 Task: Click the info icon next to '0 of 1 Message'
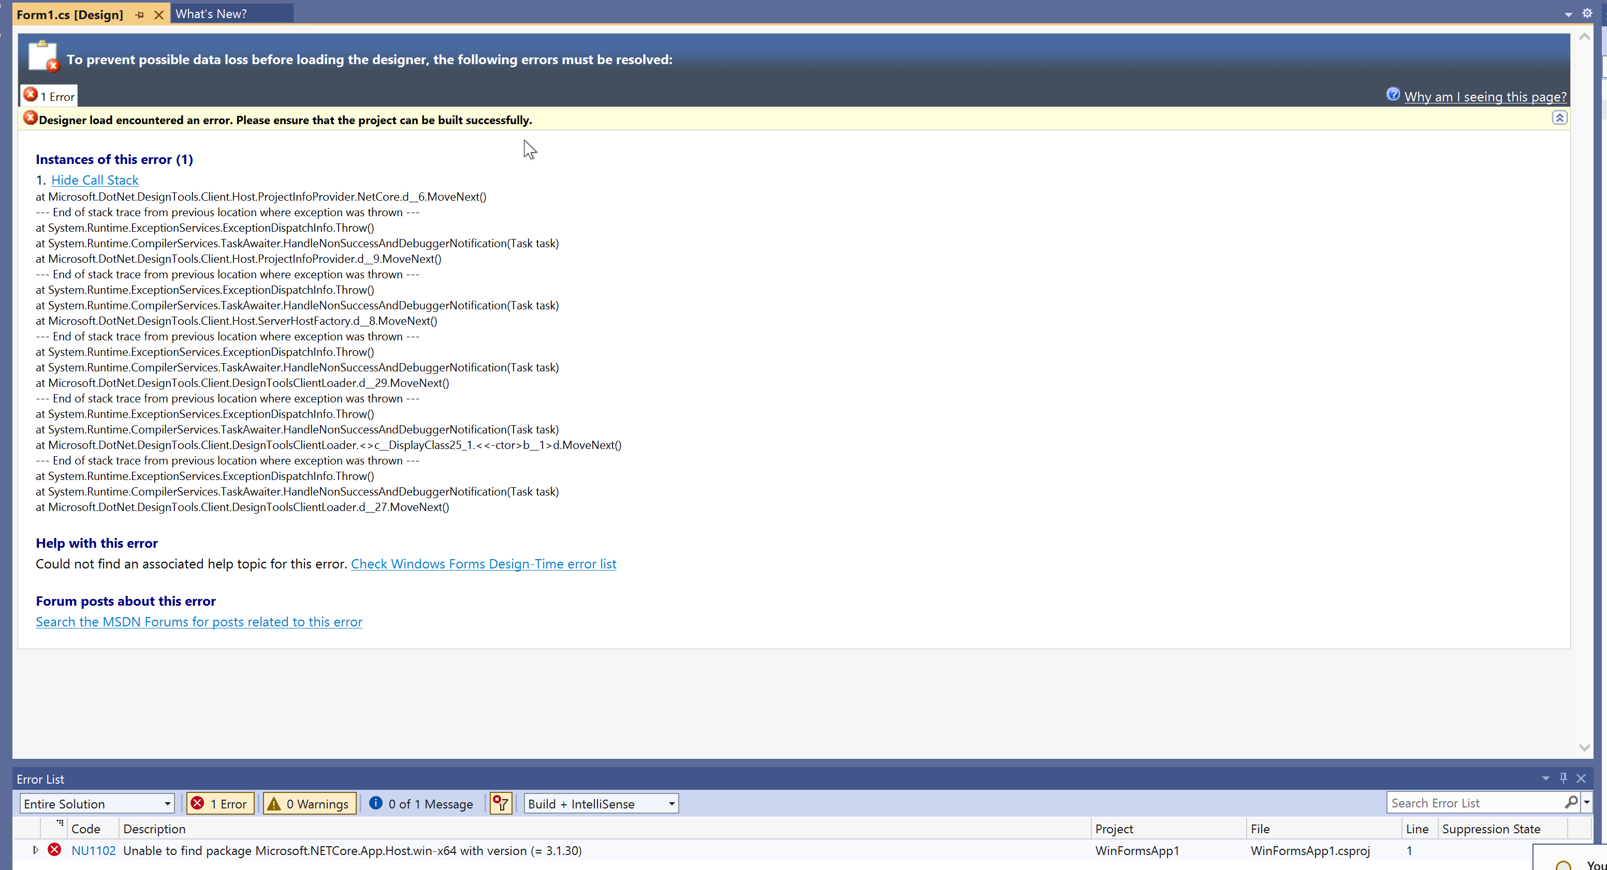click(375, 803)
